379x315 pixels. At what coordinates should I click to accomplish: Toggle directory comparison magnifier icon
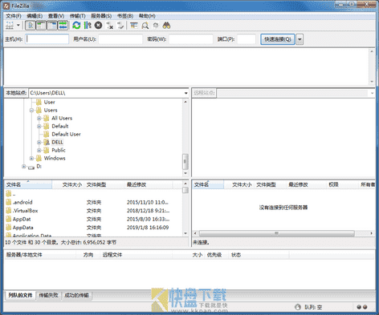tap(145, 26)
